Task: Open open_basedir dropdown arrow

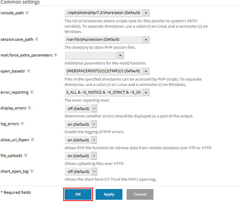Action: (146, 71)
